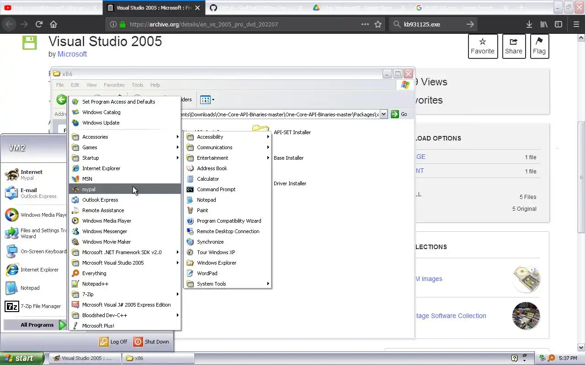This screenshot has height=365, width=585.
Task: Open On-Screen Keyboard from Start menu
Action: (x=35, y=251)
